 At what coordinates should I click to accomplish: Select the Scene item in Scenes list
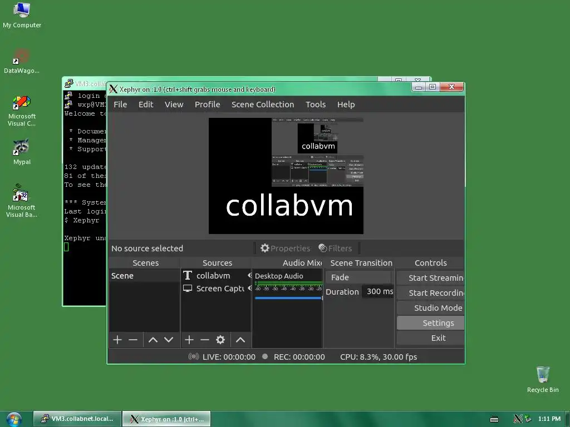[144, 276]
